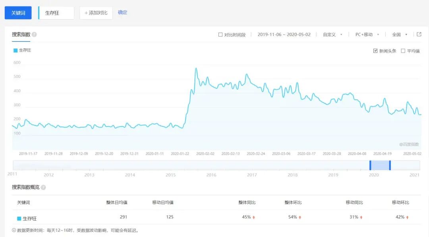
Task: Click the 移动环比 column header
Action: click(x=400, y=202)
